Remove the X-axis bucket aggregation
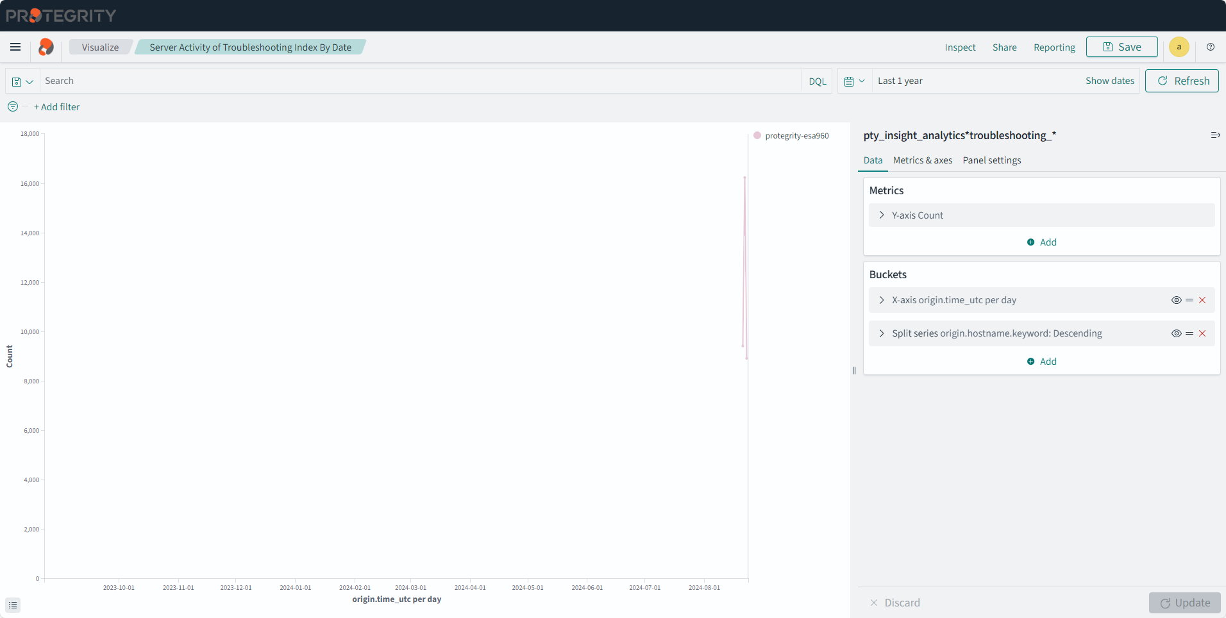The height and width of the screenshot is (618, 1226). pos(1202,300)
